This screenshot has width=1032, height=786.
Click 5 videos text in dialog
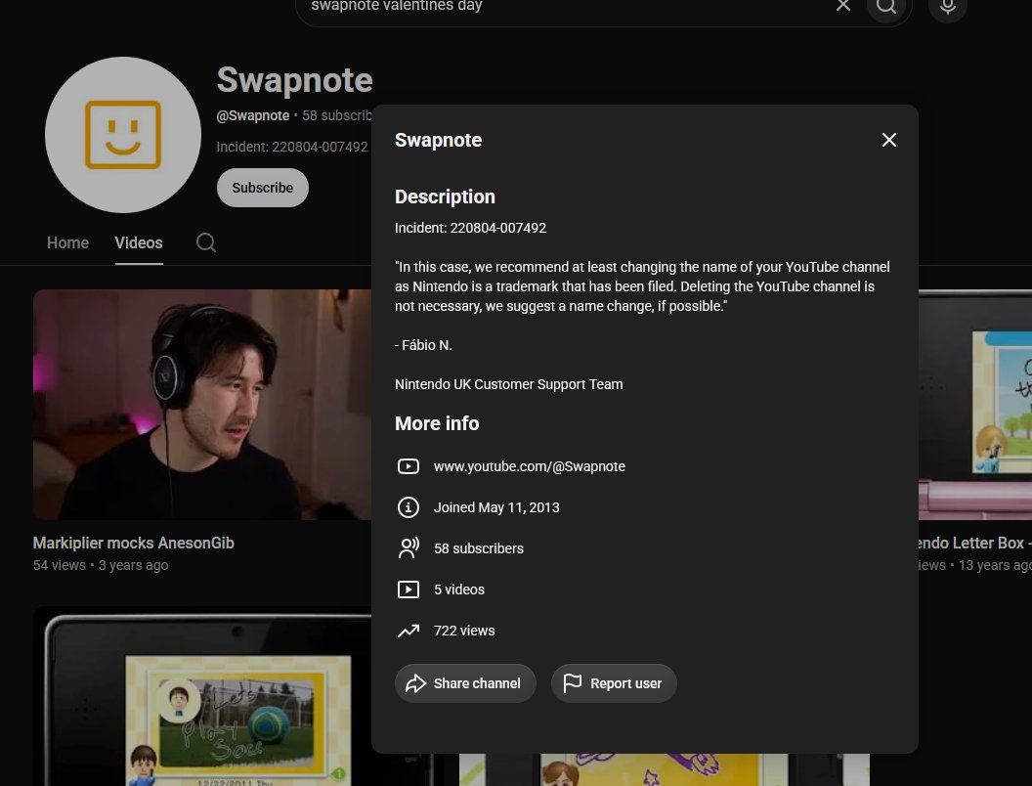tap(458, 589)
